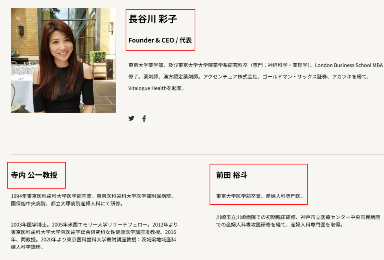
Task: Click the Facebook 'f' icon under the bio
Action: [144, 118]
